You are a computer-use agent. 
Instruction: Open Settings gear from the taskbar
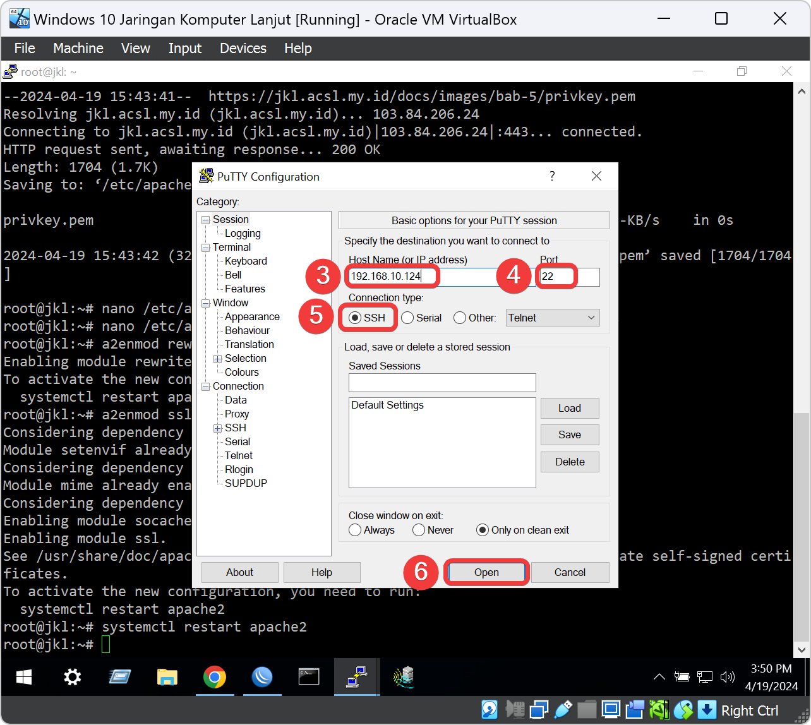tap(73, 678)
